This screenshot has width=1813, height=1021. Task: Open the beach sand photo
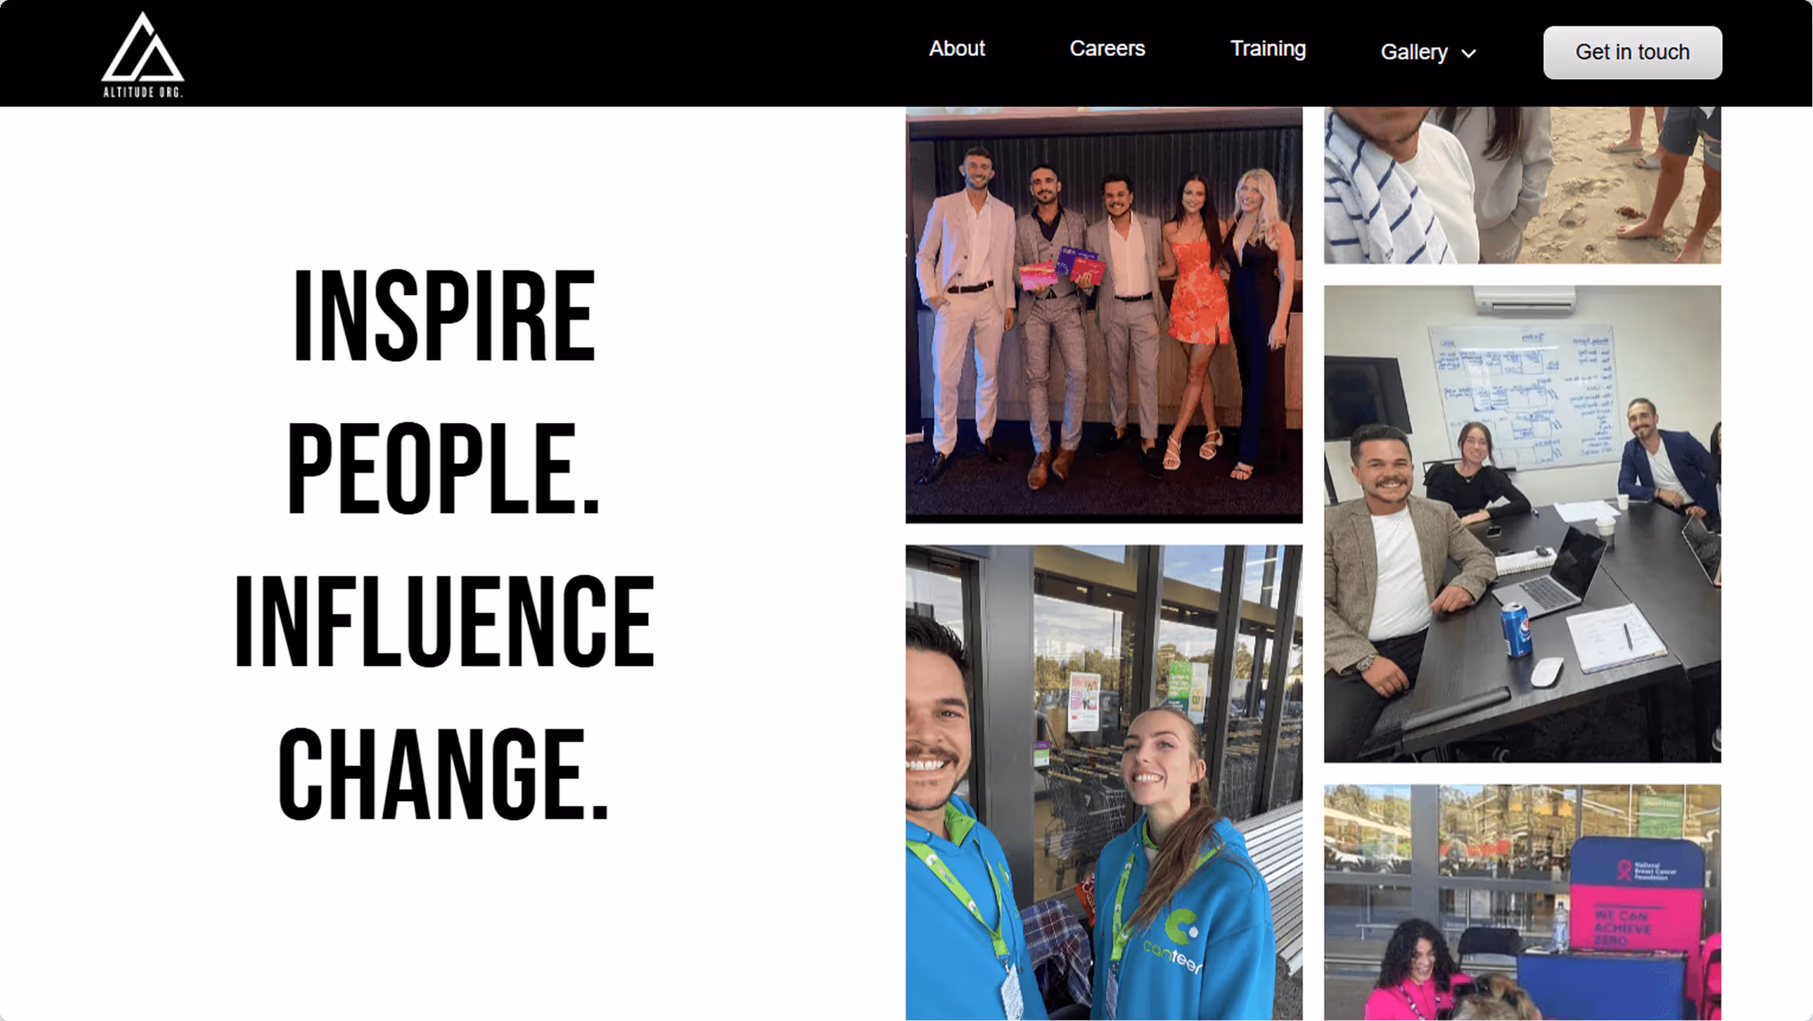coord(1522,186)
